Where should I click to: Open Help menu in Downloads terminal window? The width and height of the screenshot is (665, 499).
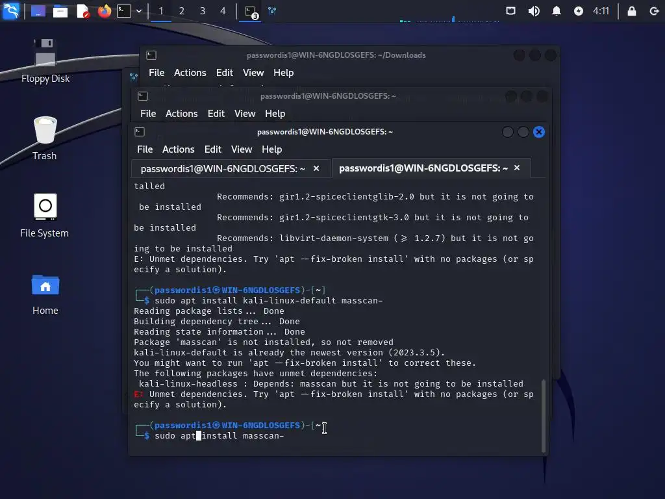pyautogui.click(x=283, y=73)
